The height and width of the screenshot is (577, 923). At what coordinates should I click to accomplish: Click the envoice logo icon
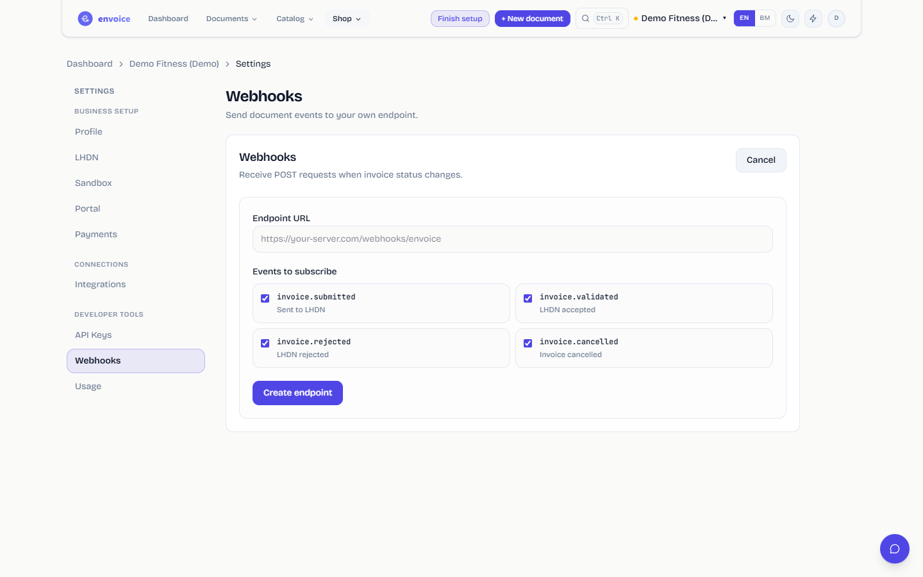pos(85,19)
